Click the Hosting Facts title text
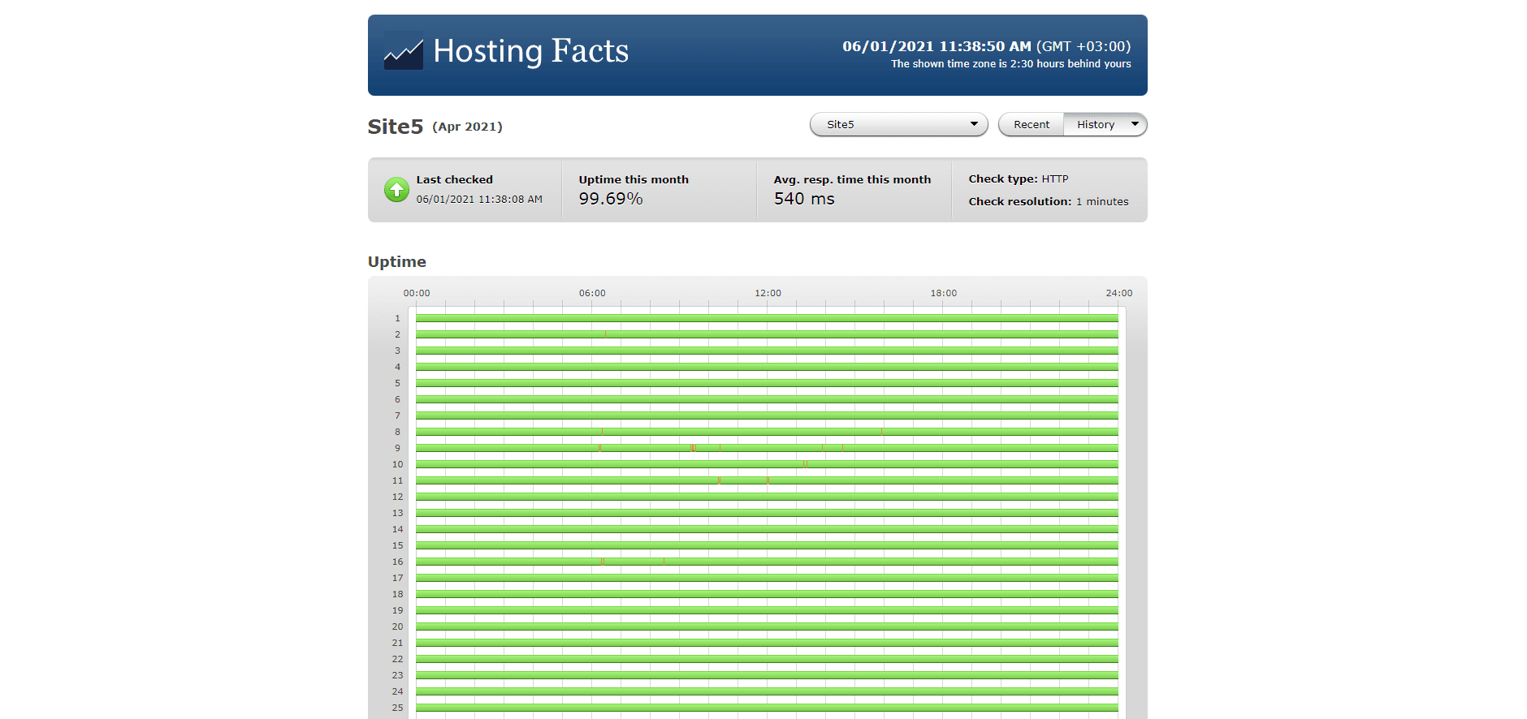Image resolution: width=1527 pixels, height=719 pixels. click(531, 51)
